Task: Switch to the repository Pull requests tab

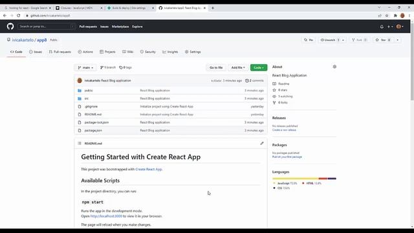Action: 60,52
